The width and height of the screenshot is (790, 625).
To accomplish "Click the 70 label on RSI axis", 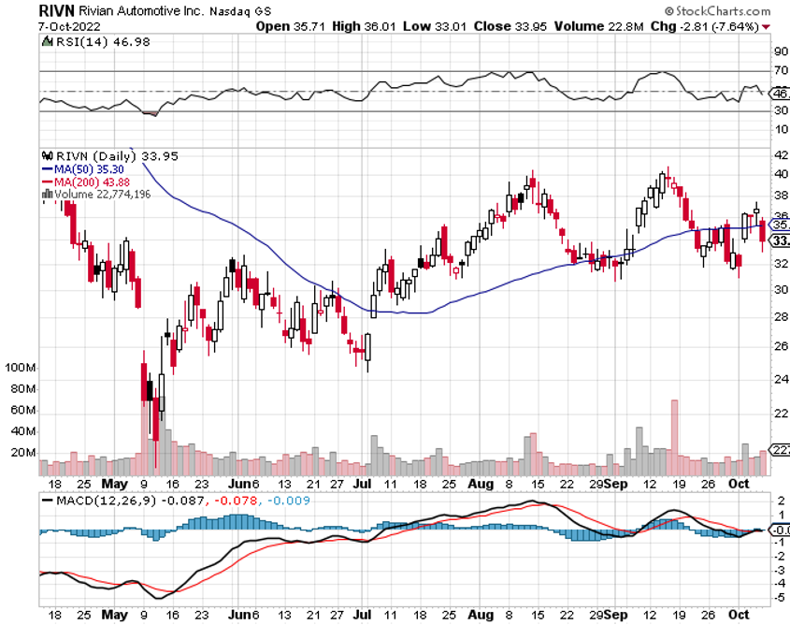I will [x=782, y=70].
